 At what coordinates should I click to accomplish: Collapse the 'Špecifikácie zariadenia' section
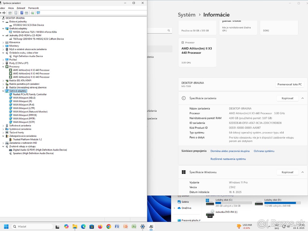(302, 98)
